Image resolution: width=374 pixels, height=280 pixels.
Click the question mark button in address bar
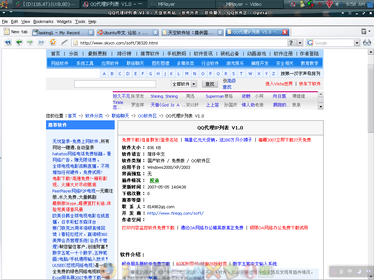291,43
